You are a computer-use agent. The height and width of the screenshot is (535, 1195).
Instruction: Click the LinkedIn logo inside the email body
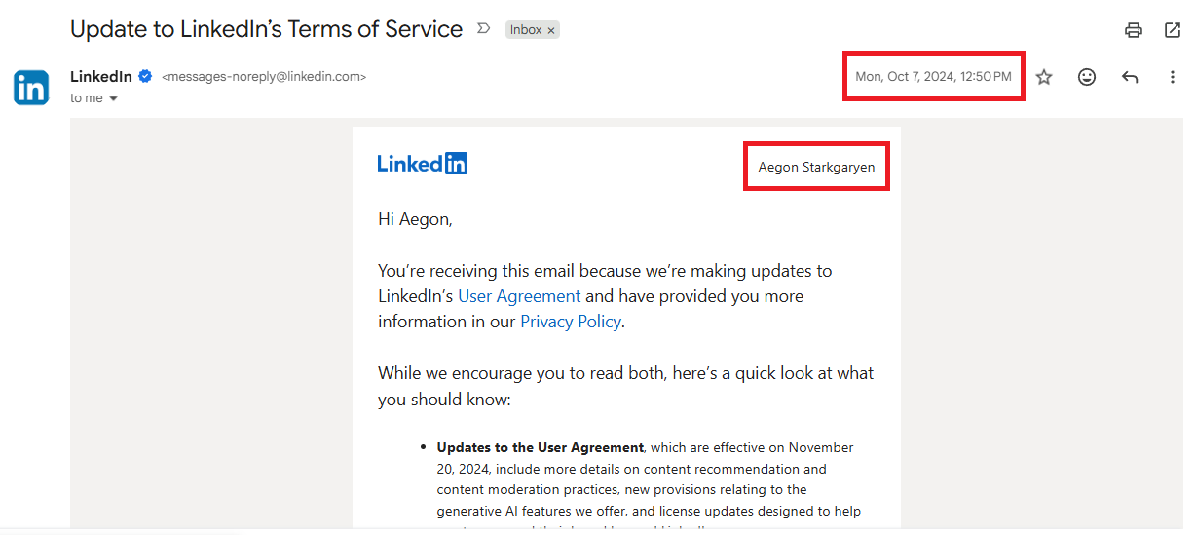[423, 164]
